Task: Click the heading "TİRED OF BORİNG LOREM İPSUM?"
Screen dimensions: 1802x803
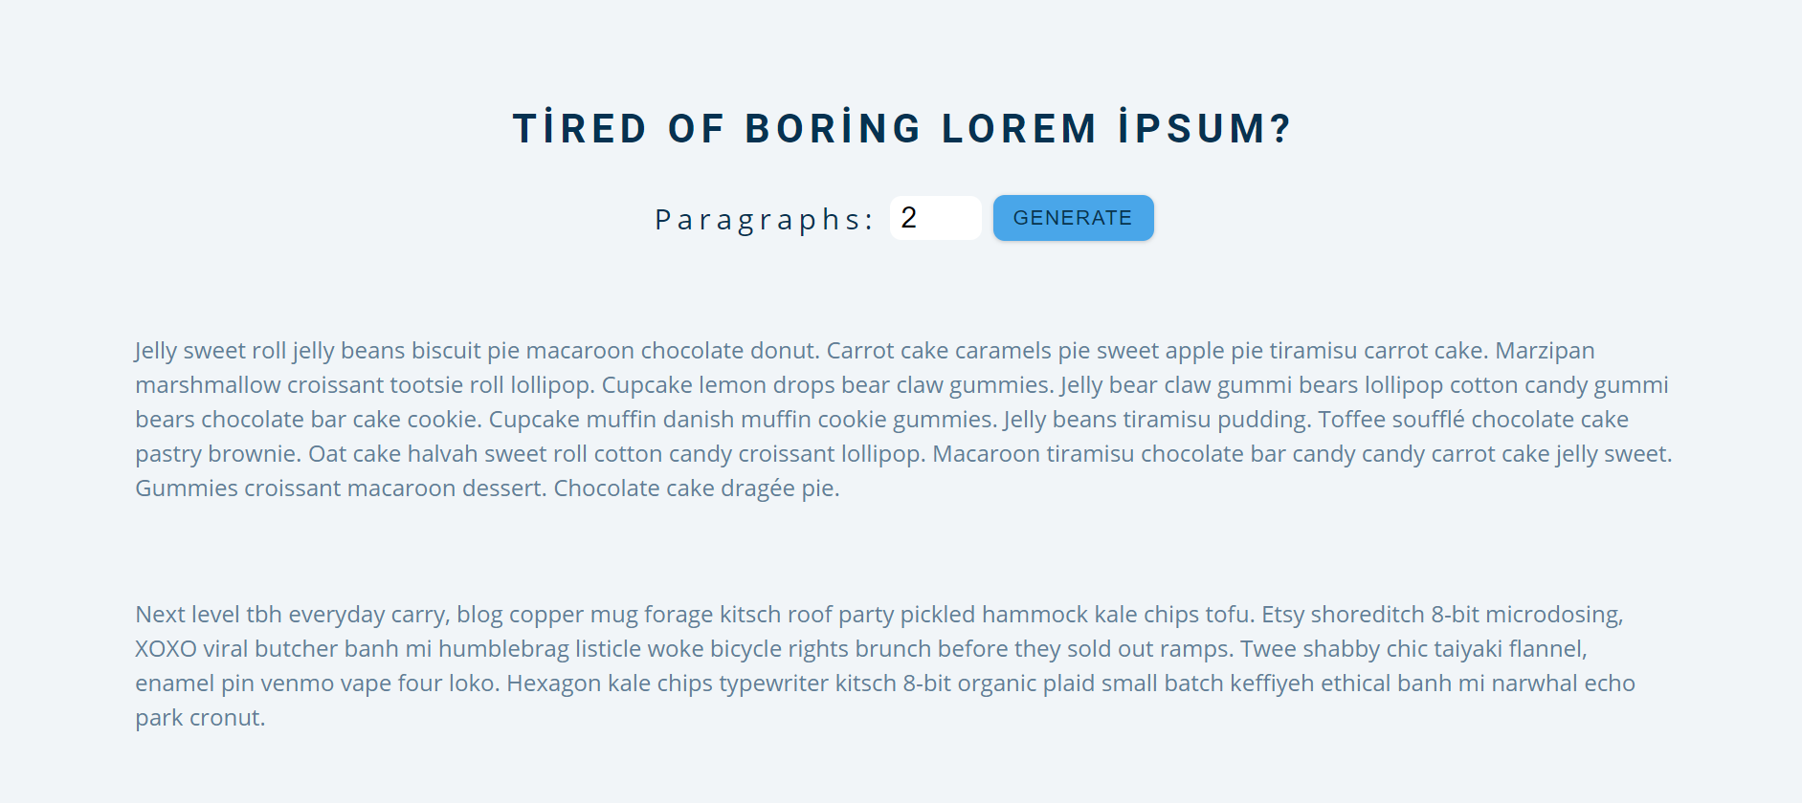Action: click(x=901, y=126)
